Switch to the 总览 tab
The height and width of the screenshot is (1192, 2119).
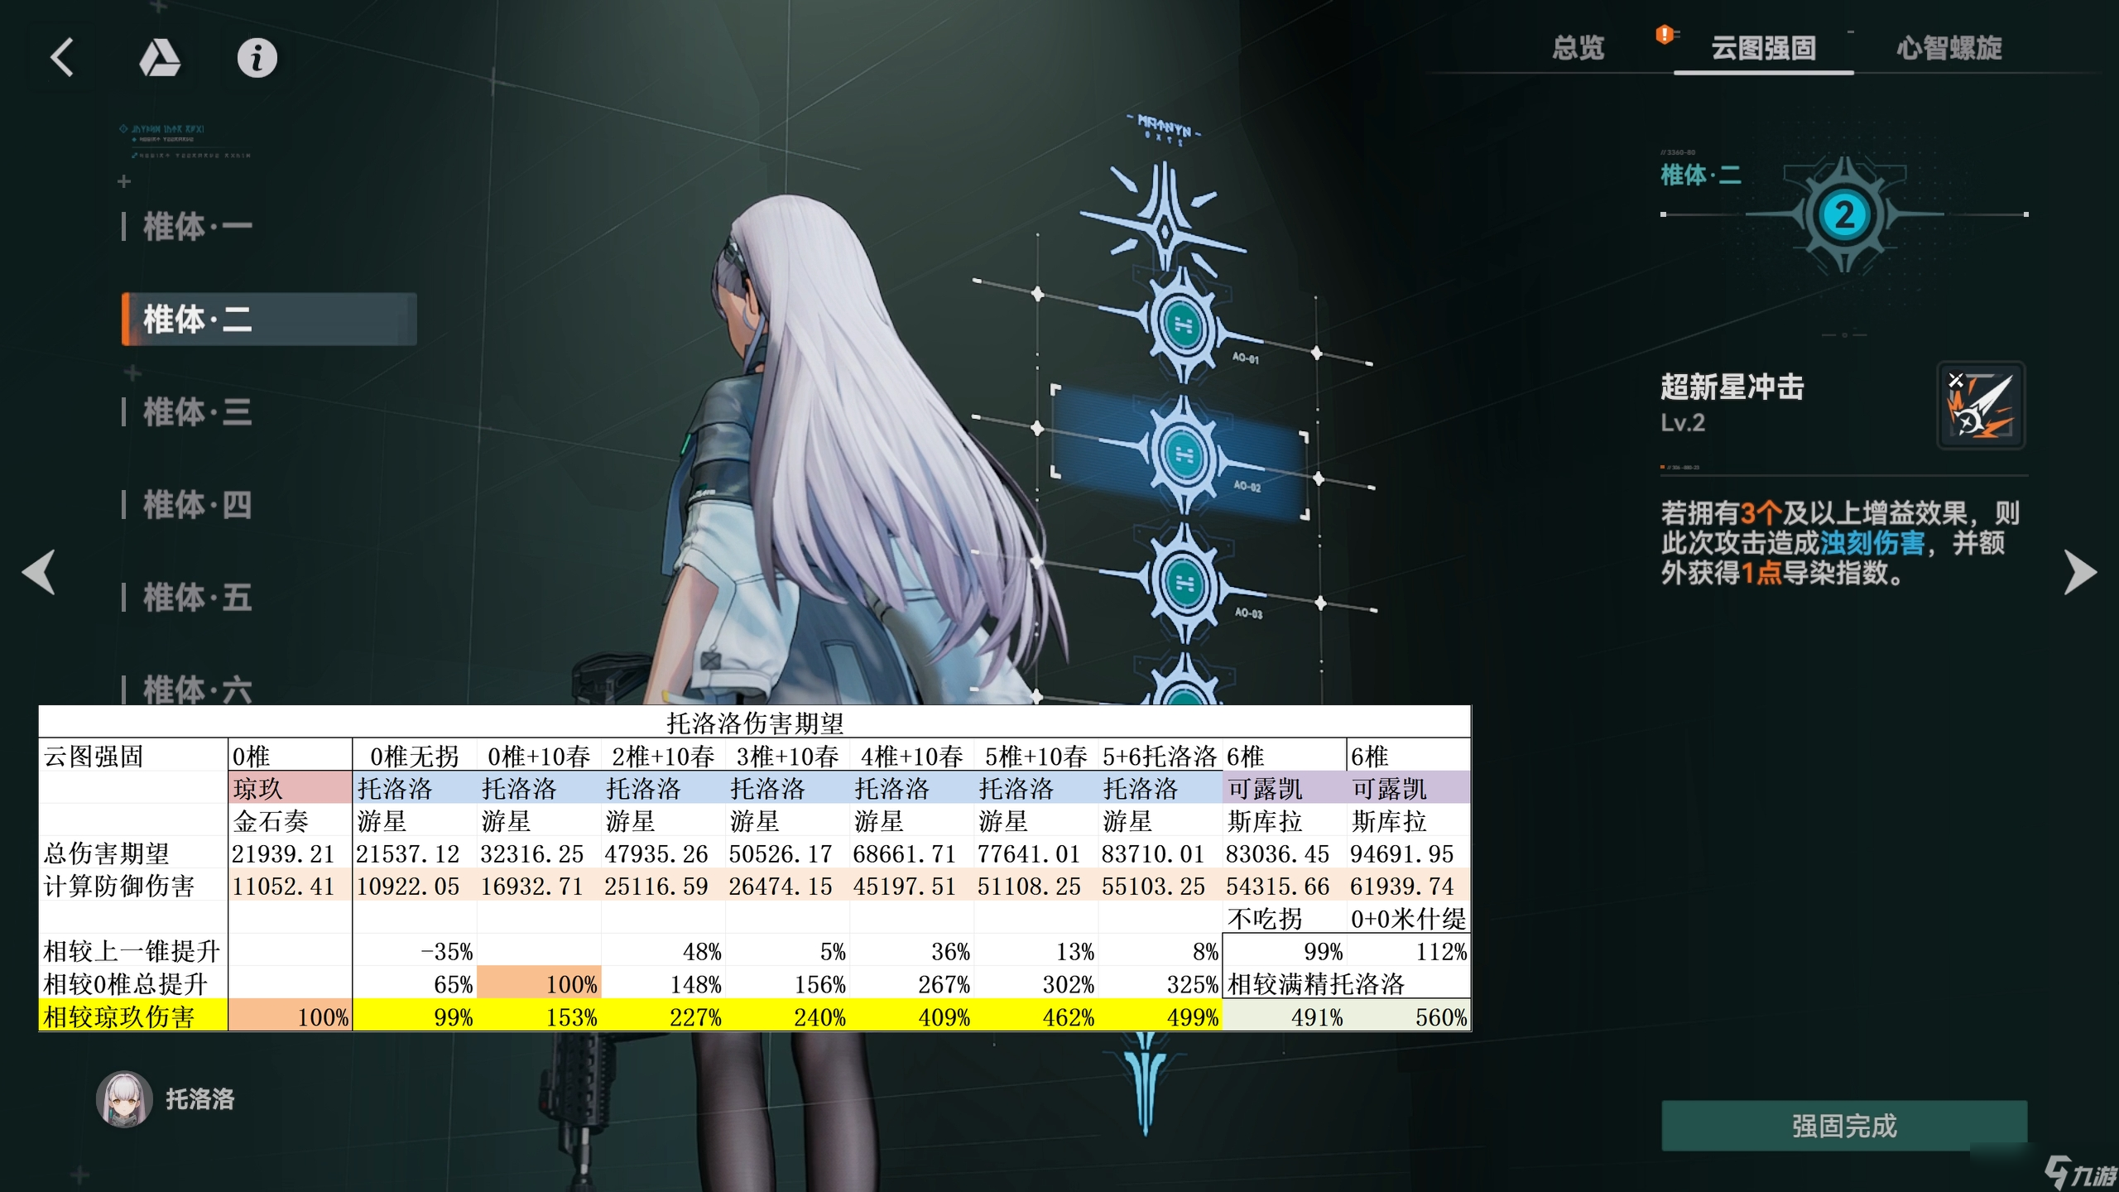1578,48
